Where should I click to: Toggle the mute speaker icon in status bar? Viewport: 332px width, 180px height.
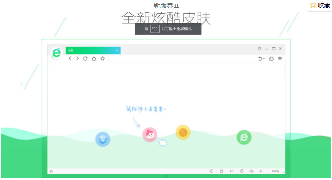[251, 171]
